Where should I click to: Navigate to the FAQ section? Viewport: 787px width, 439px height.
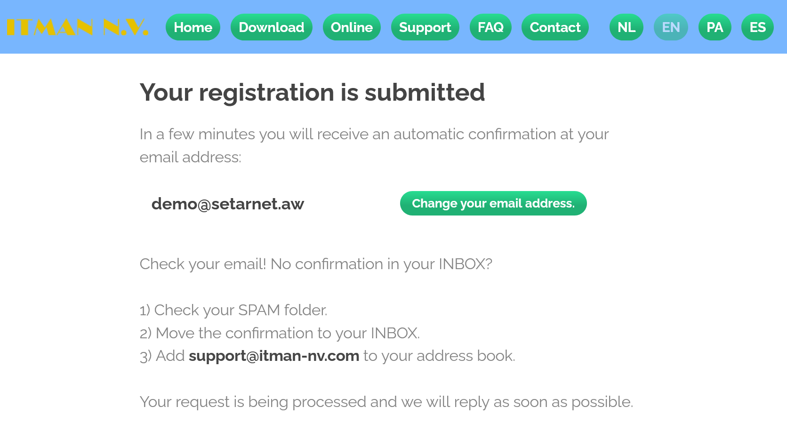pyautogui.click(x=490, y=27)
